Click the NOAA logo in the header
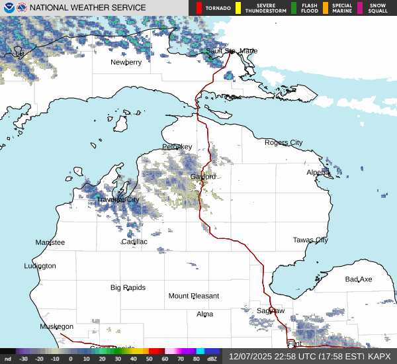 click(x=9, y=8)
